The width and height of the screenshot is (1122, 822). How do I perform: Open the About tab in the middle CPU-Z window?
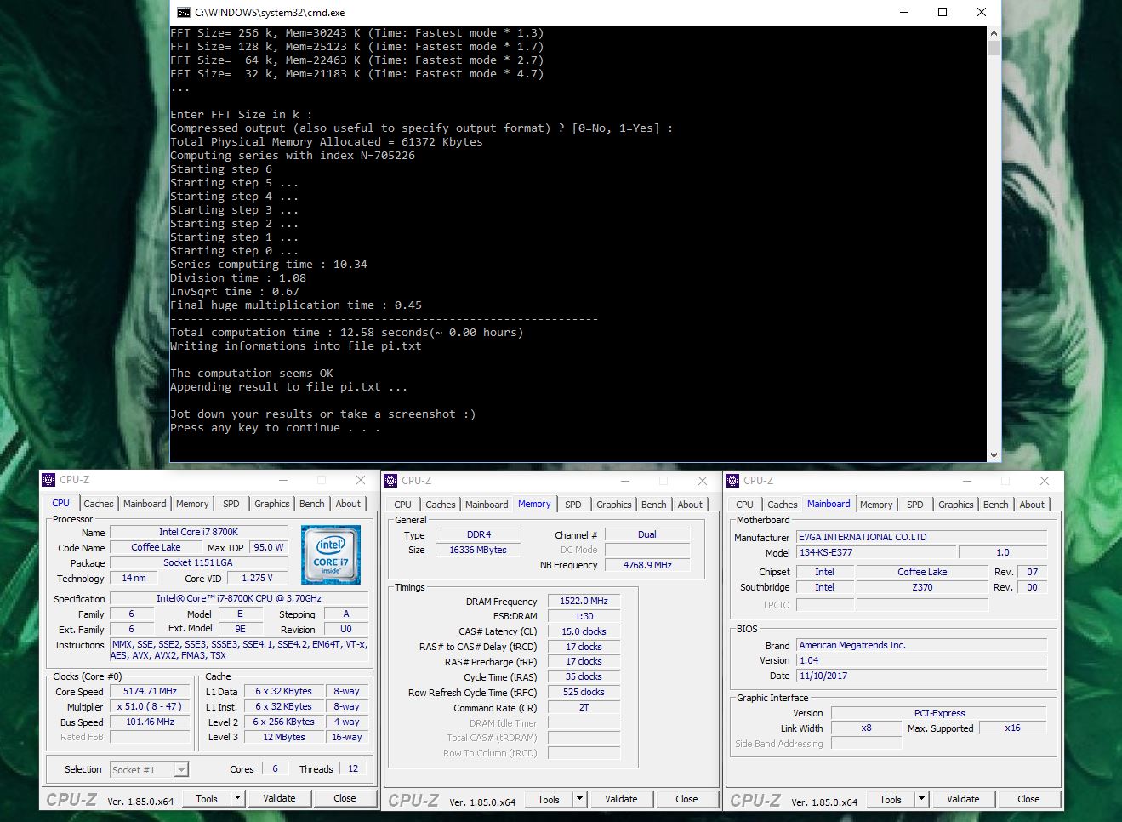(x=690, y=505)
